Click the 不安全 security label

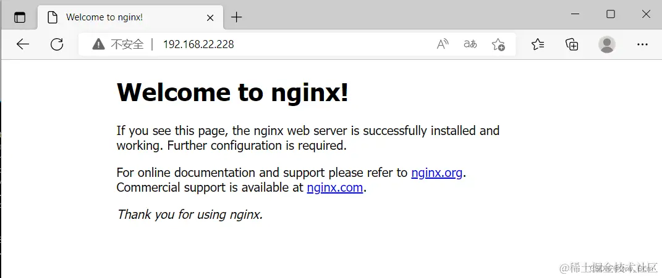(x=127, y=44)
